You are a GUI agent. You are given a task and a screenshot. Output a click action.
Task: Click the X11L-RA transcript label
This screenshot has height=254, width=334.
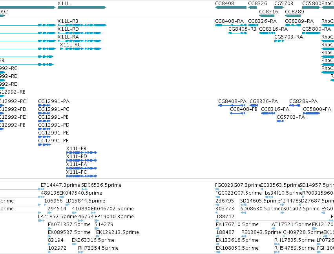coord(68,37)
